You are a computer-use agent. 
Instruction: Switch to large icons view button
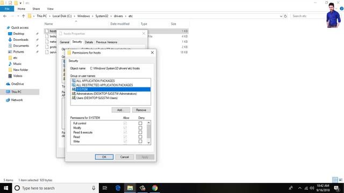pyautogui.click(x=341, y=180)
